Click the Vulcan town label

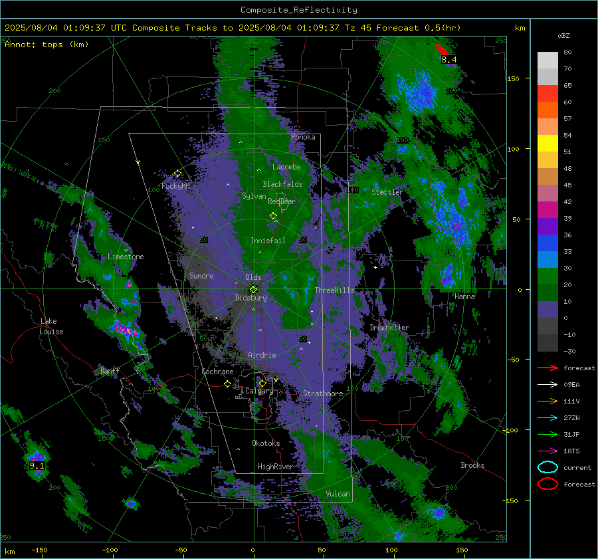[x=338, y=494]
